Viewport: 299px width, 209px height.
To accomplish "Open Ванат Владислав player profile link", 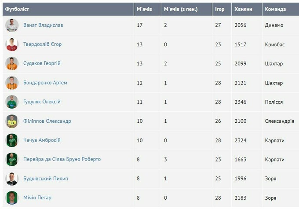I will point(43,26).
